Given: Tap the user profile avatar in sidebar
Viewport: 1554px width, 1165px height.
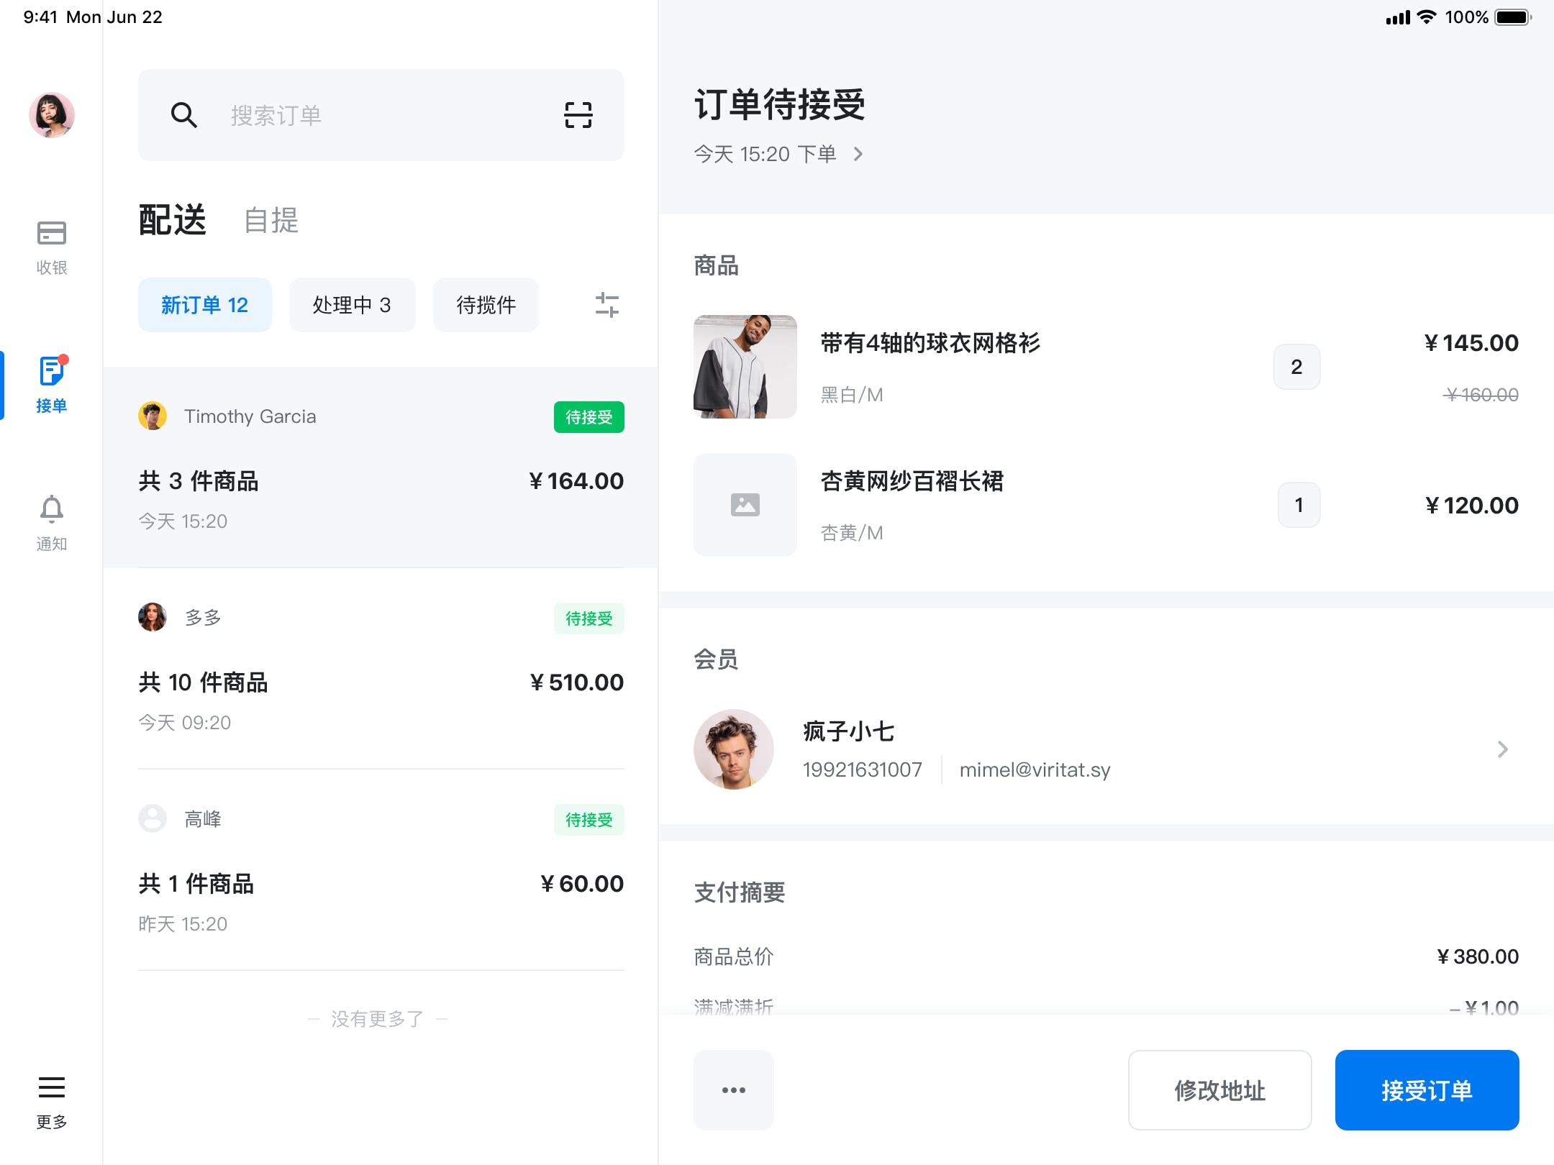Looking at the screenshot, I should (51, 115).
